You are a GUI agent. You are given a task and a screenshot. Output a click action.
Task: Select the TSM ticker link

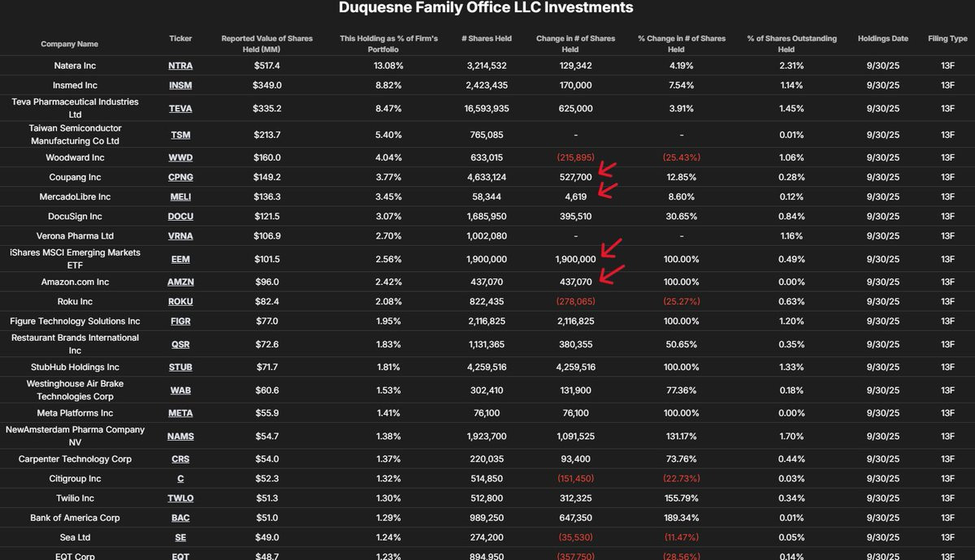tap(180, 135)
